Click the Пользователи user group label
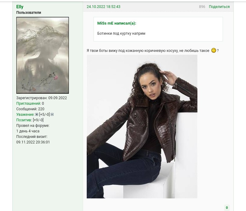Viewport: 246px width, 211px height. click(x=29, y=13)
